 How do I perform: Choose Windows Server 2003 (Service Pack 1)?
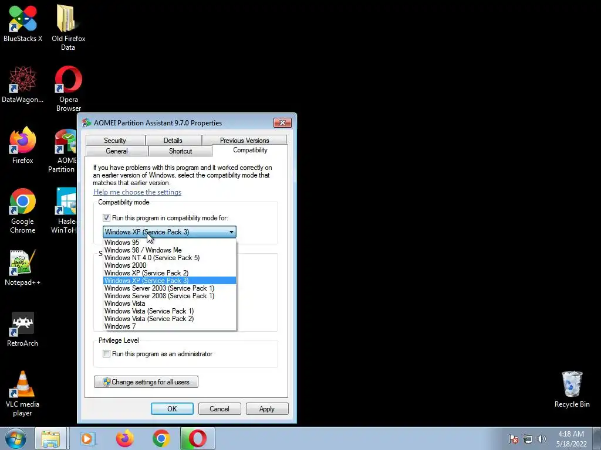click(x=170, y=288)
